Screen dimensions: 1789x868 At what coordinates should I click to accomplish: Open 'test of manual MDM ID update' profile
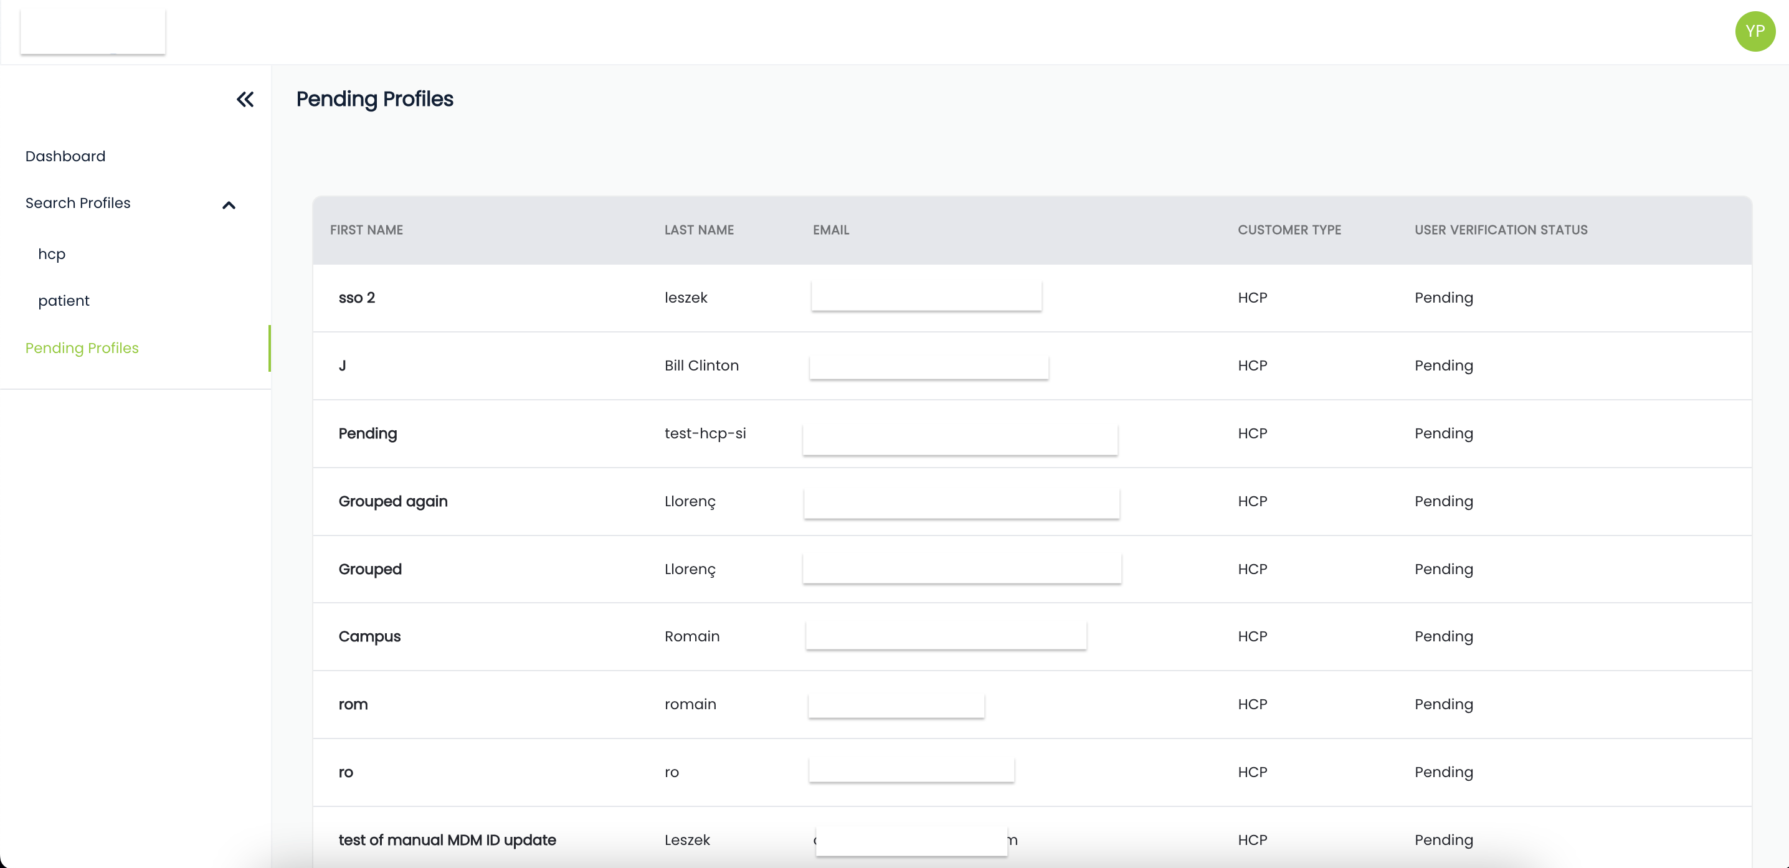point(447,840)
